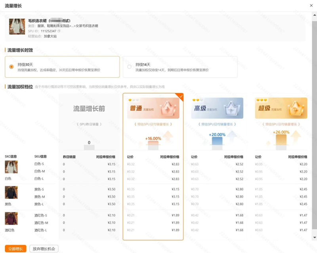Viewport: 317px width, 253px height.
Task: Click the +26.00% growth bar icon
Action: coord(281,139)
